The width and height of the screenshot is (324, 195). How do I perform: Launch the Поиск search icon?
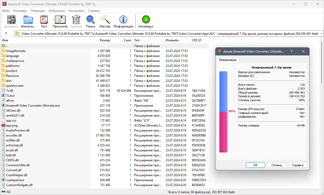click(x=90, y=21)
